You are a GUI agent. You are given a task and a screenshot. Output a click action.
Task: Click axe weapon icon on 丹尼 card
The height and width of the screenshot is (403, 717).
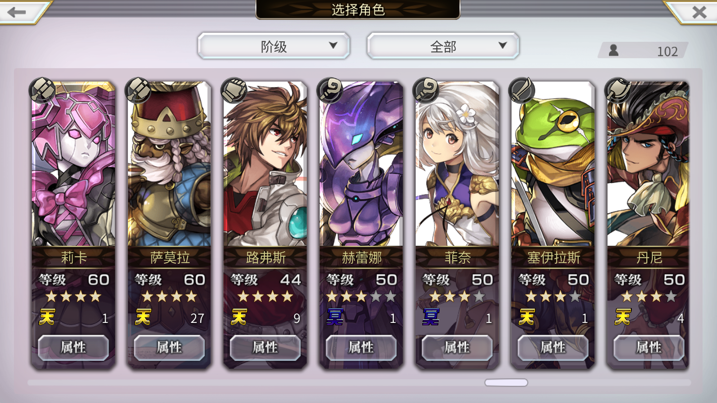point(618,91)
